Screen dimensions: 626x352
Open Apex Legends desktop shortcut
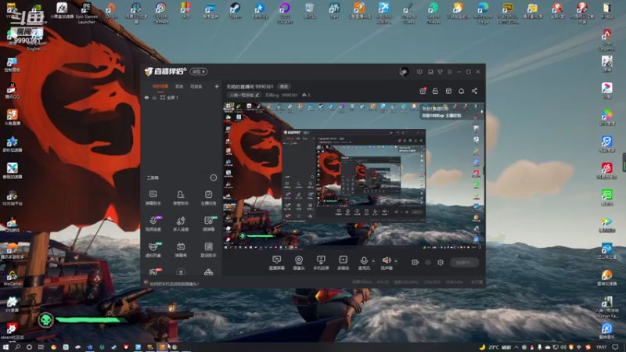tap(607, 40)
